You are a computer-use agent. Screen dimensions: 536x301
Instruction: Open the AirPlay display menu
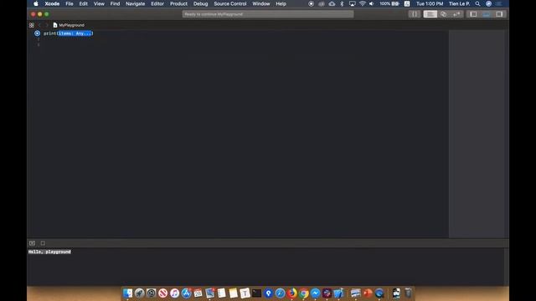click(352, 3)
